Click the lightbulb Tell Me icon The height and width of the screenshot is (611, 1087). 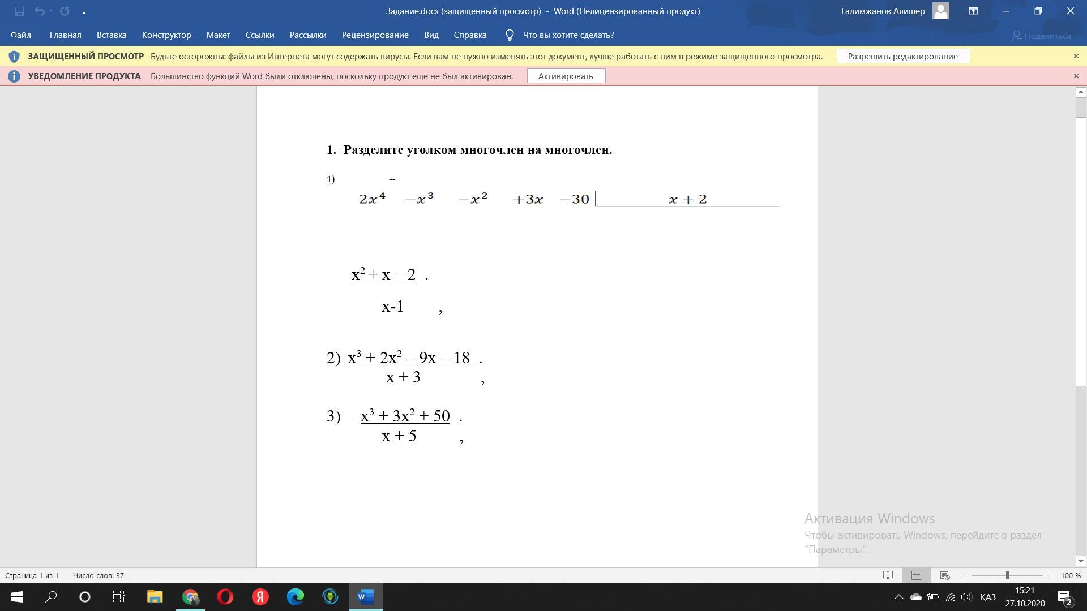click(x=510, y=35)
